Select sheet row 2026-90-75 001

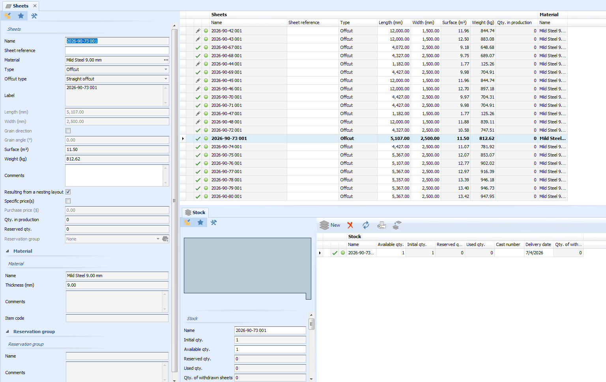click(373, 155)
